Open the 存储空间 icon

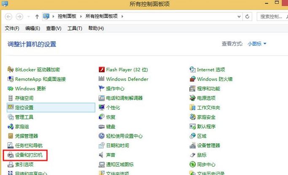pos(11,98)
